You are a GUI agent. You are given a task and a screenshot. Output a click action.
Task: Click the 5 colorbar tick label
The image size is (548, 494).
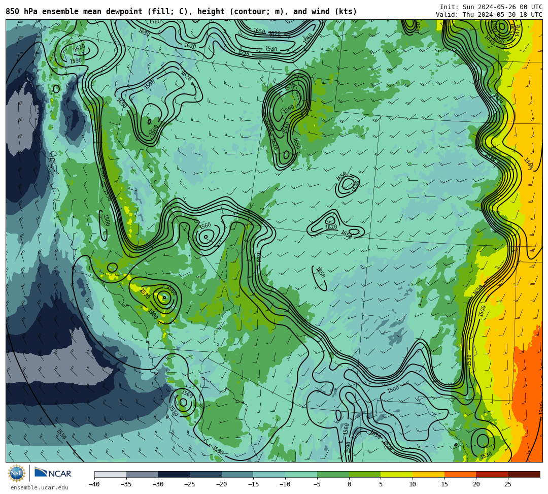pyautogui.click(x=381, y=484)
